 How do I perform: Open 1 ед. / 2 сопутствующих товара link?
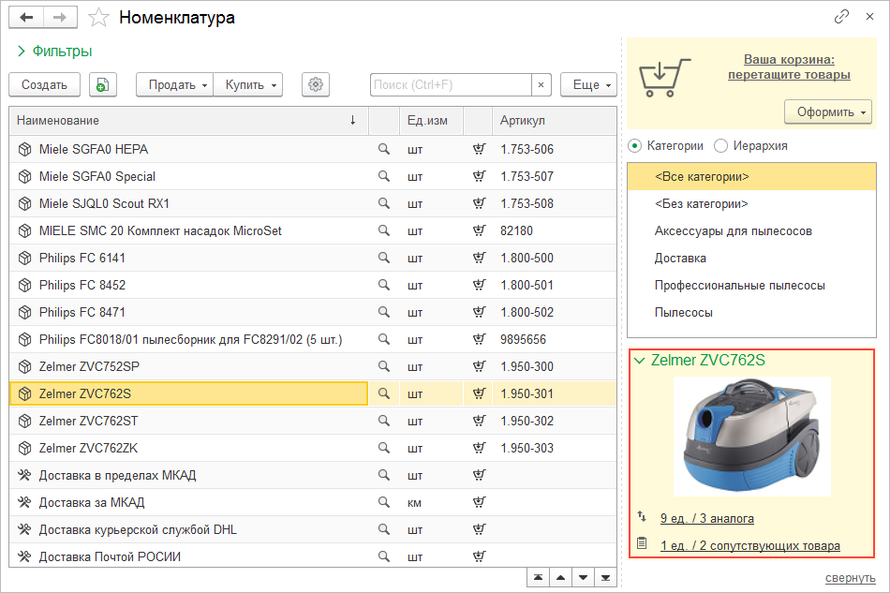pos(750,545)
